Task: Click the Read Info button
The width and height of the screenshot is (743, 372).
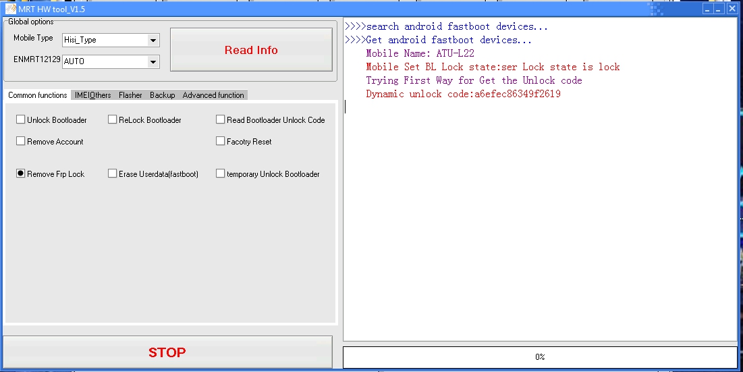Action: [251, 50]
